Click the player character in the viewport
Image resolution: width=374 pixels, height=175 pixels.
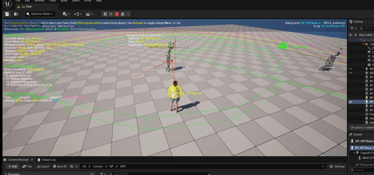pos(175,96)
